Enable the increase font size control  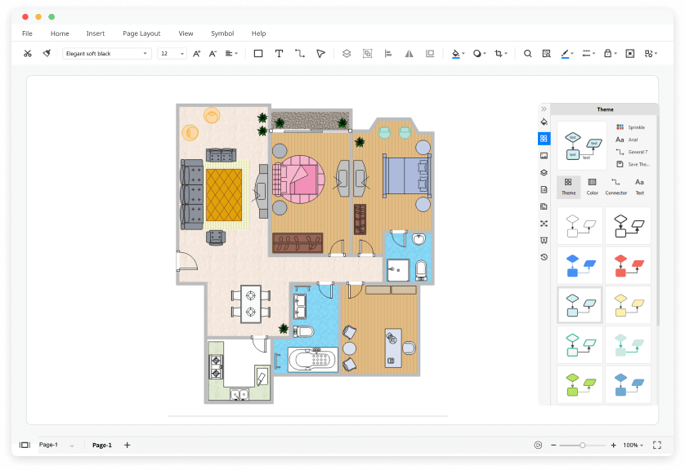point(197,53)
